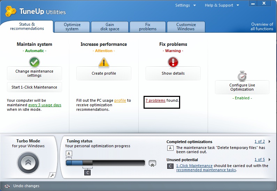Show next completed optimization arrow
The height and width of the screenshot is (191, 277).
tap(269, 142)
